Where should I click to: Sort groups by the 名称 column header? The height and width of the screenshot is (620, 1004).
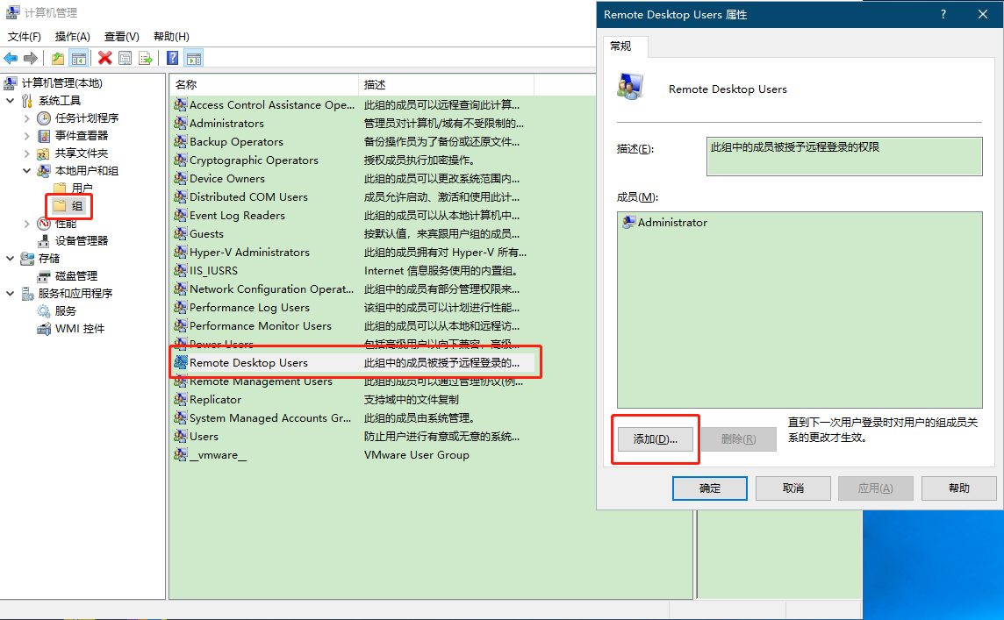[263, 84]
